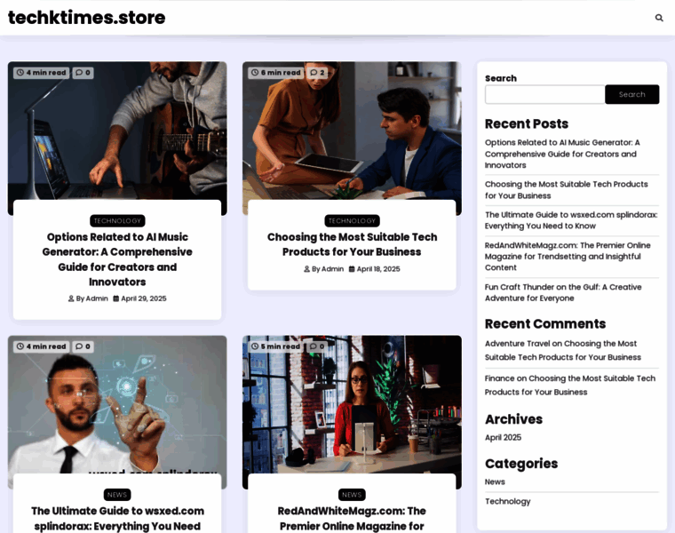675x533 pixels.
Task: Open Choosing the Most Suitable Tech Products headline
Action: point(352,244)
